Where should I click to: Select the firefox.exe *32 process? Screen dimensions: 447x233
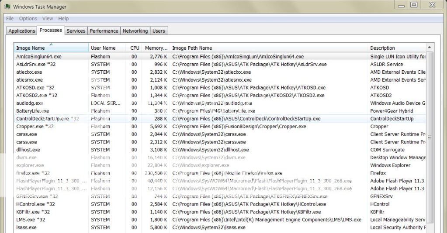point(219,173)
